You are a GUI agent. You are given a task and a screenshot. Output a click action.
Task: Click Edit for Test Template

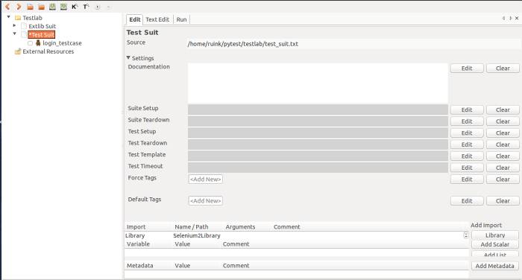click(467, 156)
